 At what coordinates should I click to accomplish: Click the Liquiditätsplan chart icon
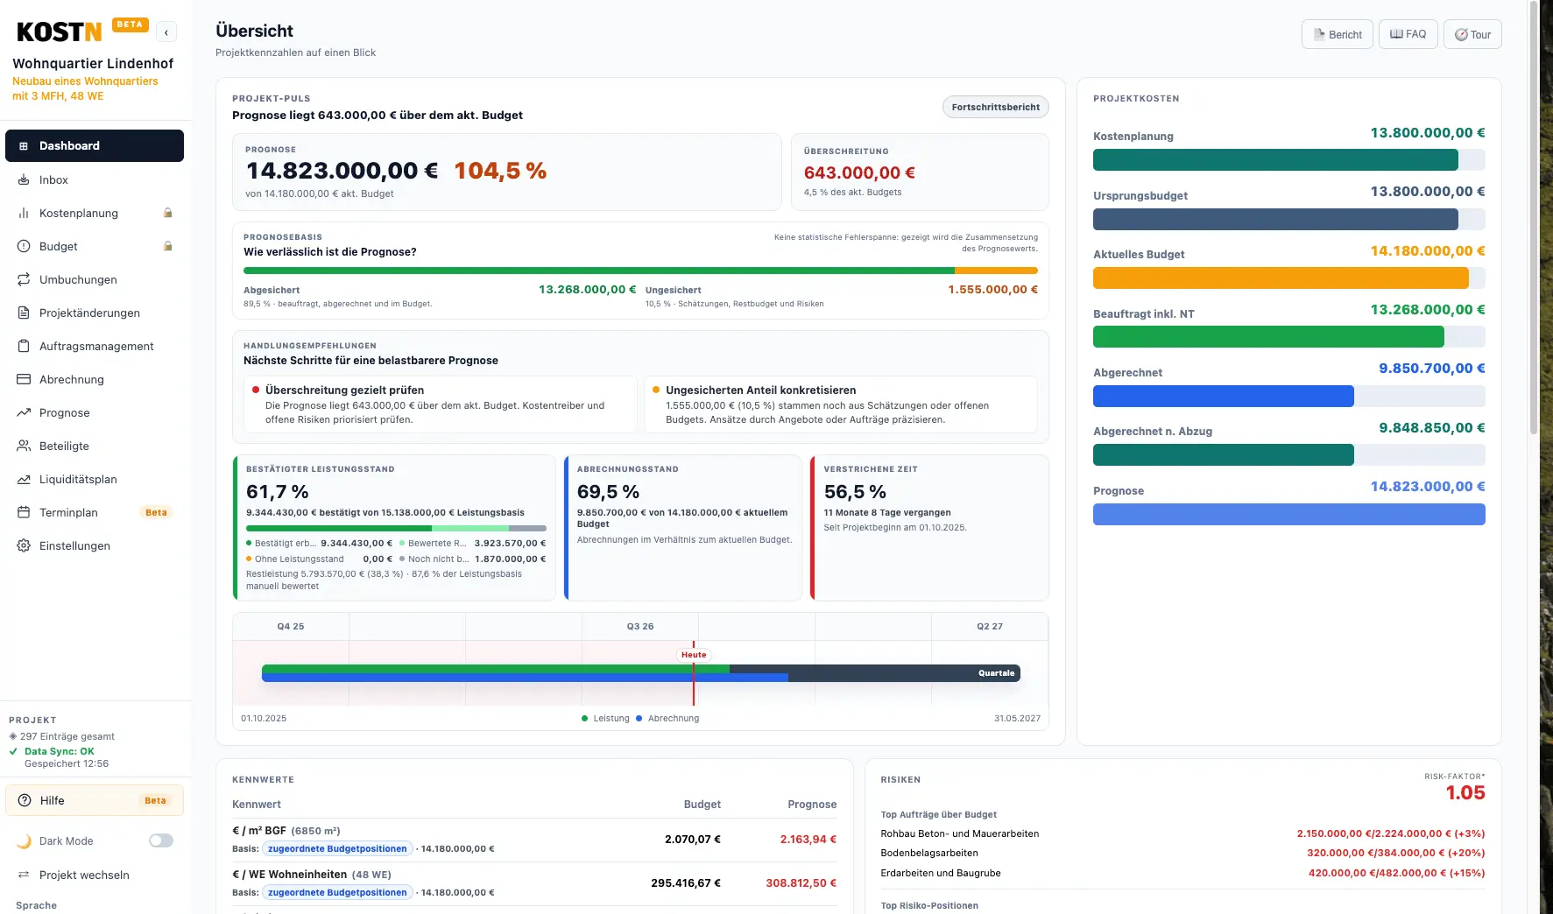tap(24, 479)
